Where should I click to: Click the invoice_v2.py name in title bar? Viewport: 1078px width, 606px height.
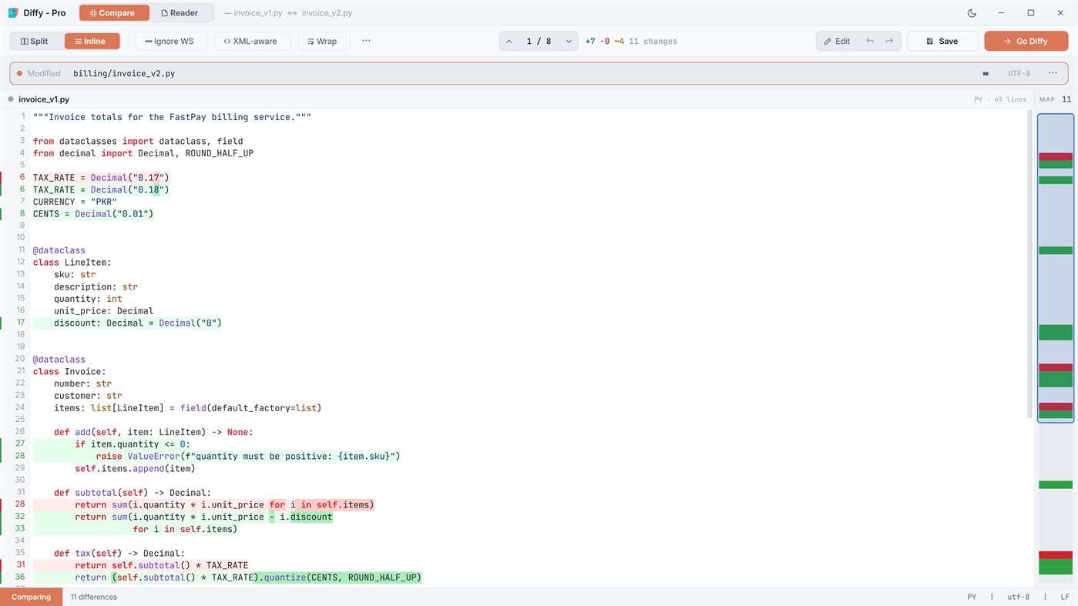pos(327,13)
